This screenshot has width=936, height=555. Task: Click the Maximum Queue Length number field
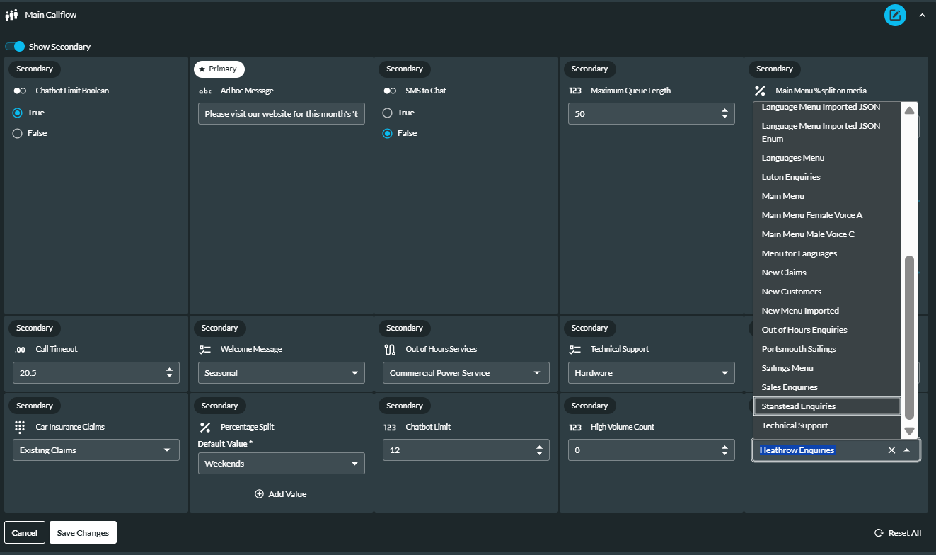[x=652, y=113]
